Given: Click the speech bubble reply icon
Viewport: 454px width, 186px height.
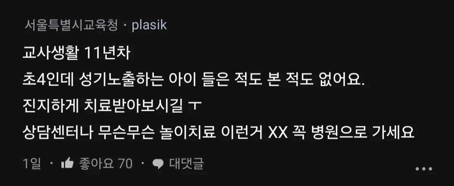Looking at the screenshot, I should [158, 164].
